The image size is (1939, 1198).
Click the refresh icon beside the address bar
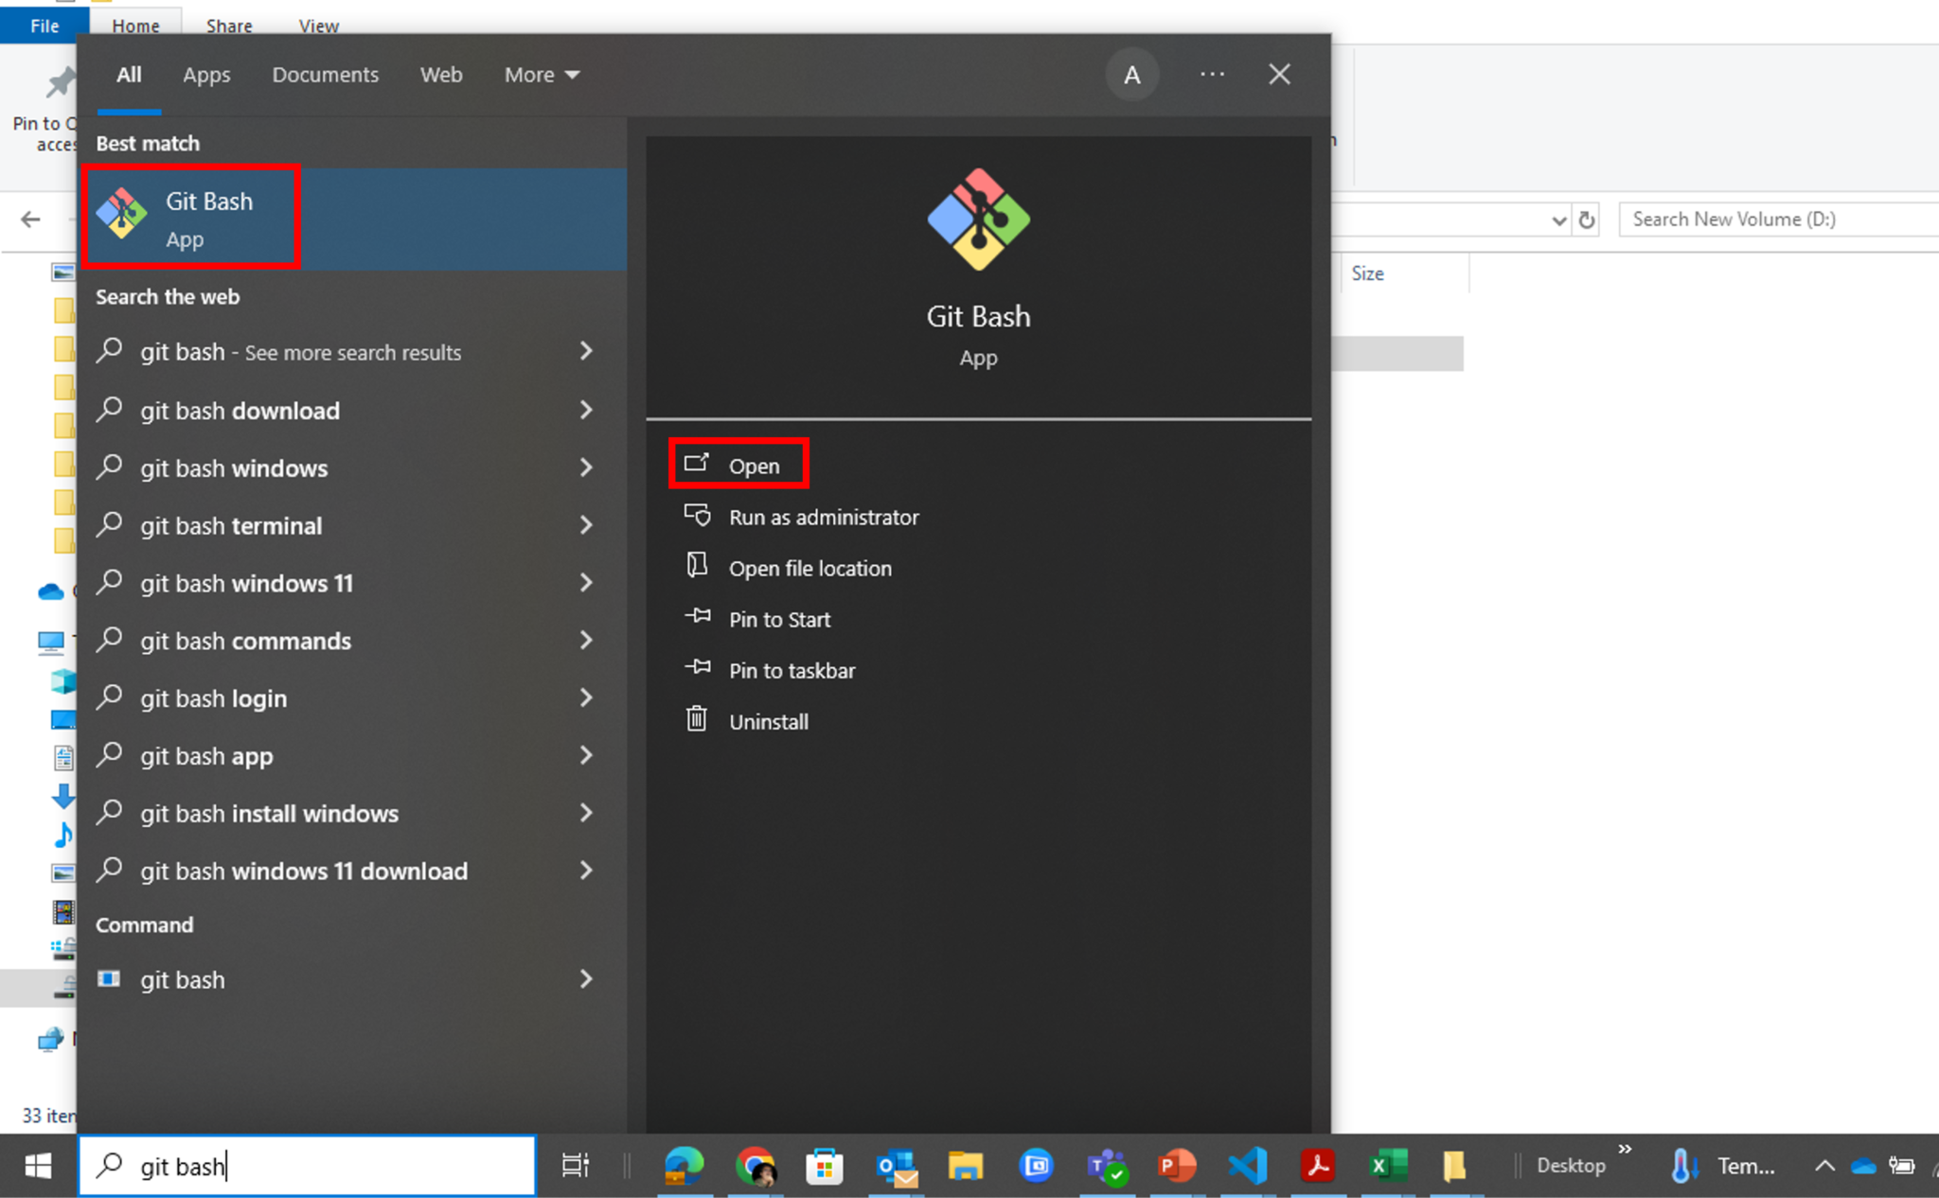click(1587, 219)
